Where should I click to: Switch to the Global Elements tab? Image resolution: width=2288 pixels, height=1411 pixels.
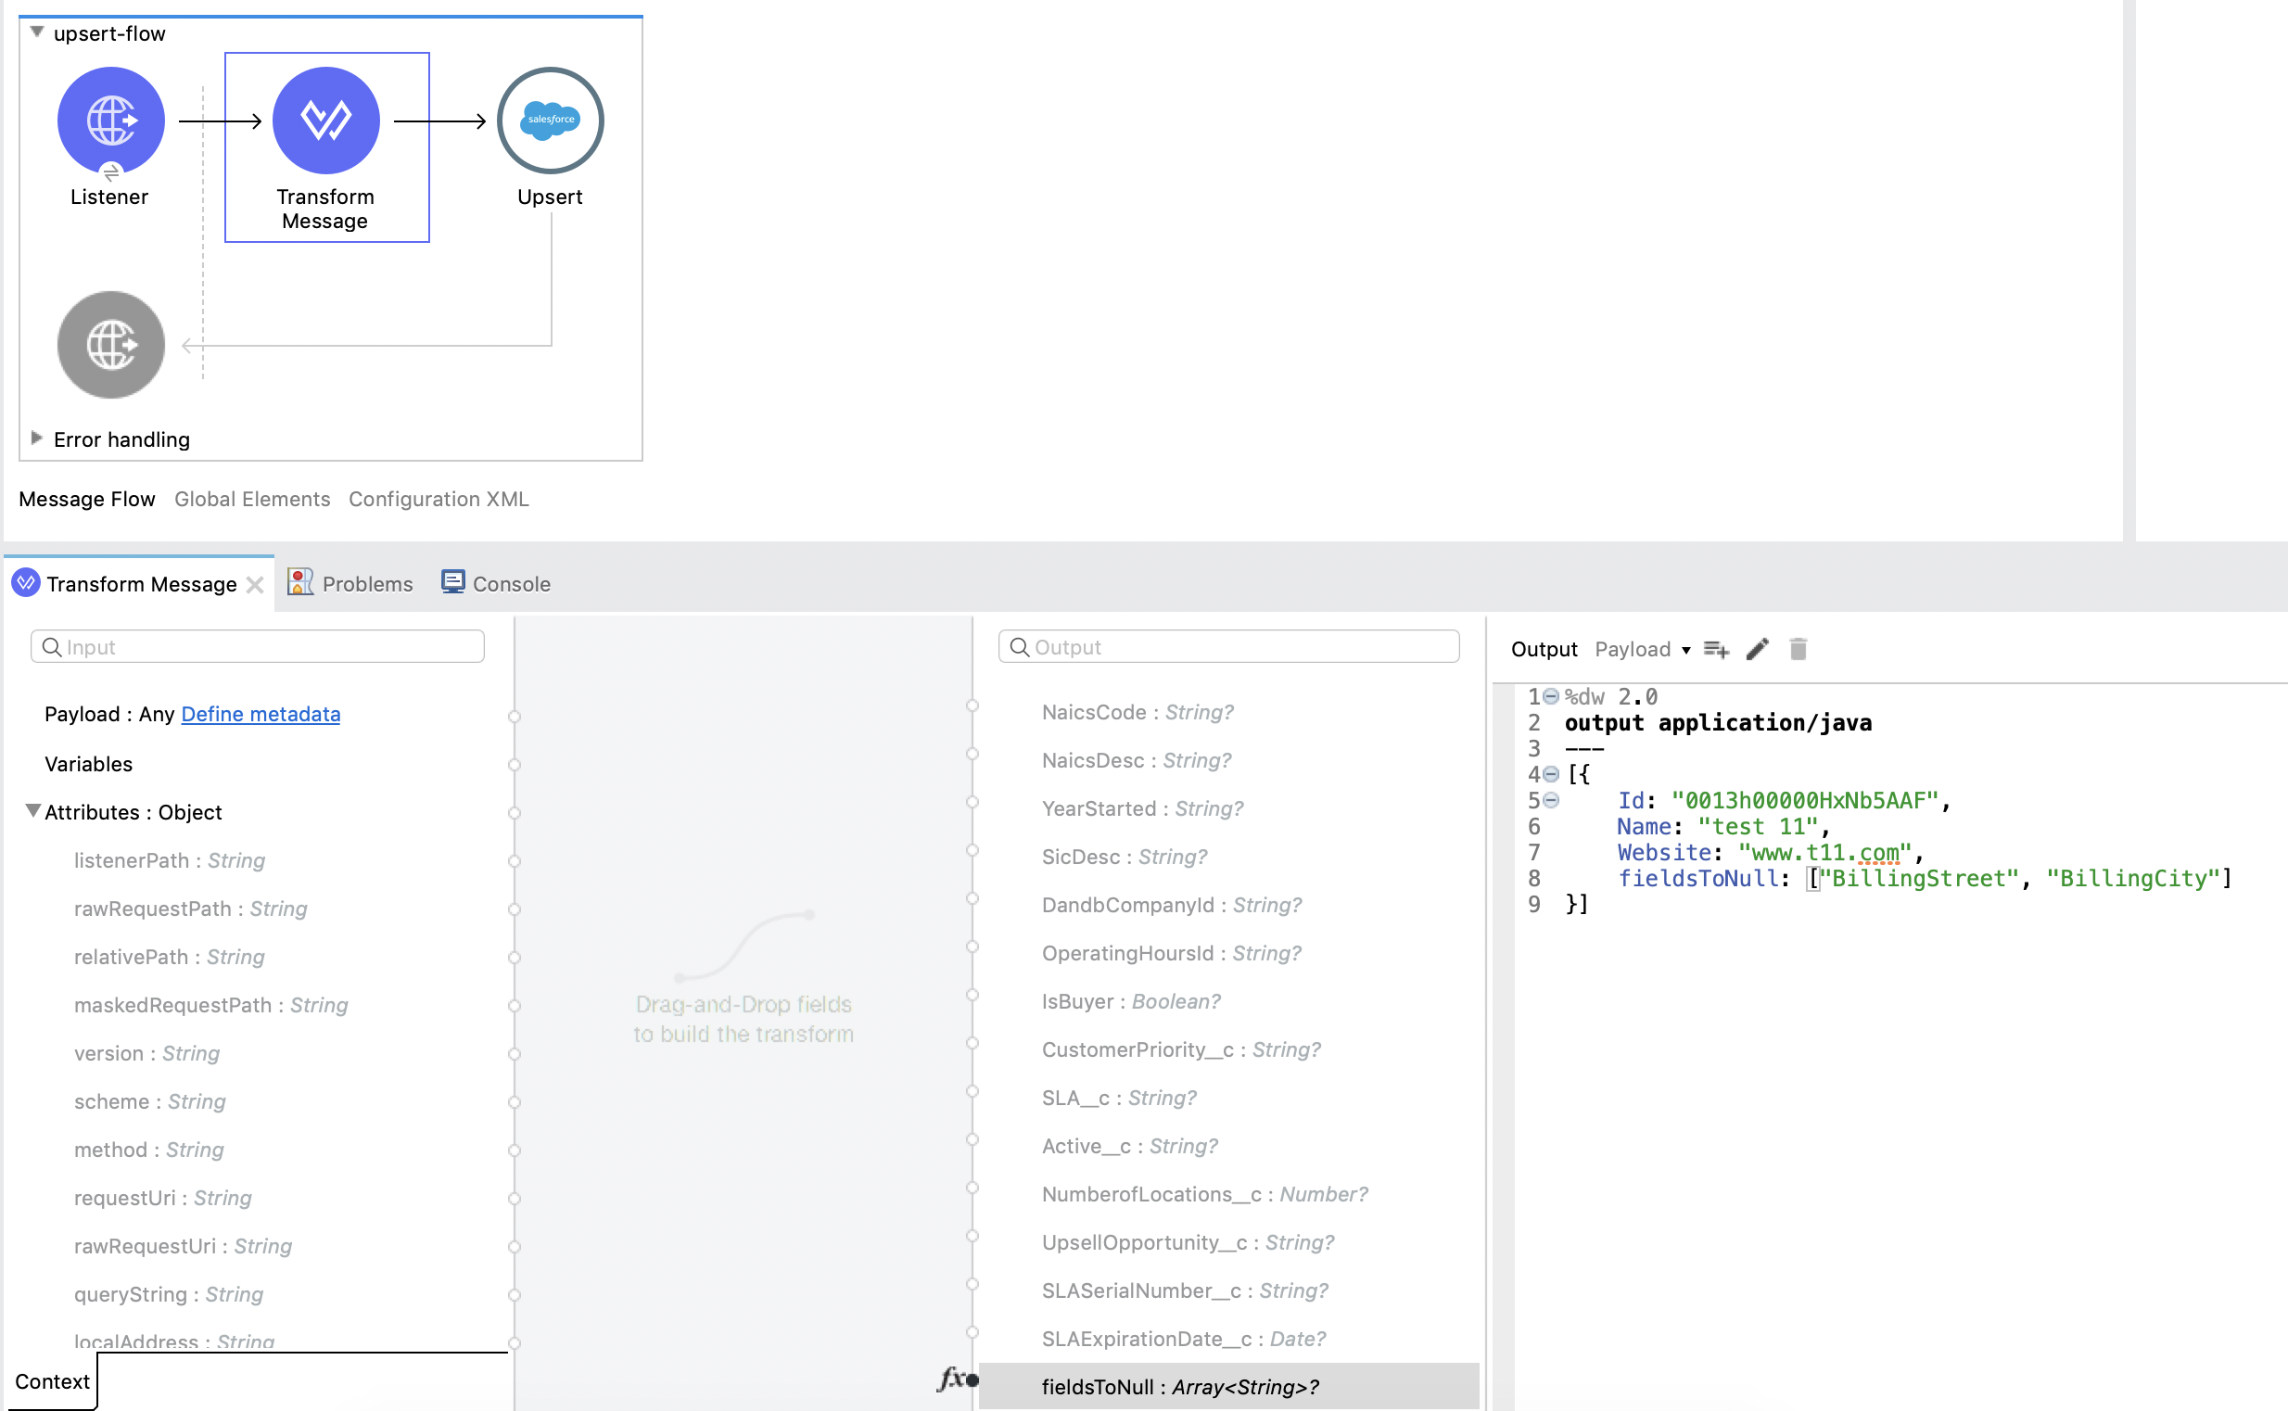point(252,499)
